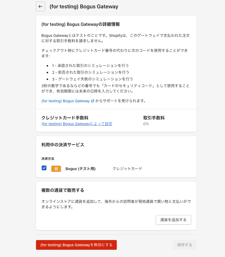The width and height of the screenshot is (225, 257).
Task: Open the (for testing) Bogus Gateway support link
Action: point(66,101)
